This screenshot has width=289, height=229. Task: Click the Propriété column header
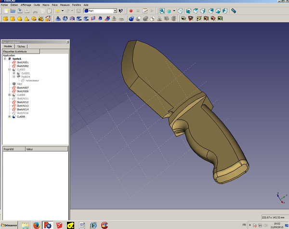(x=14, y=149)
